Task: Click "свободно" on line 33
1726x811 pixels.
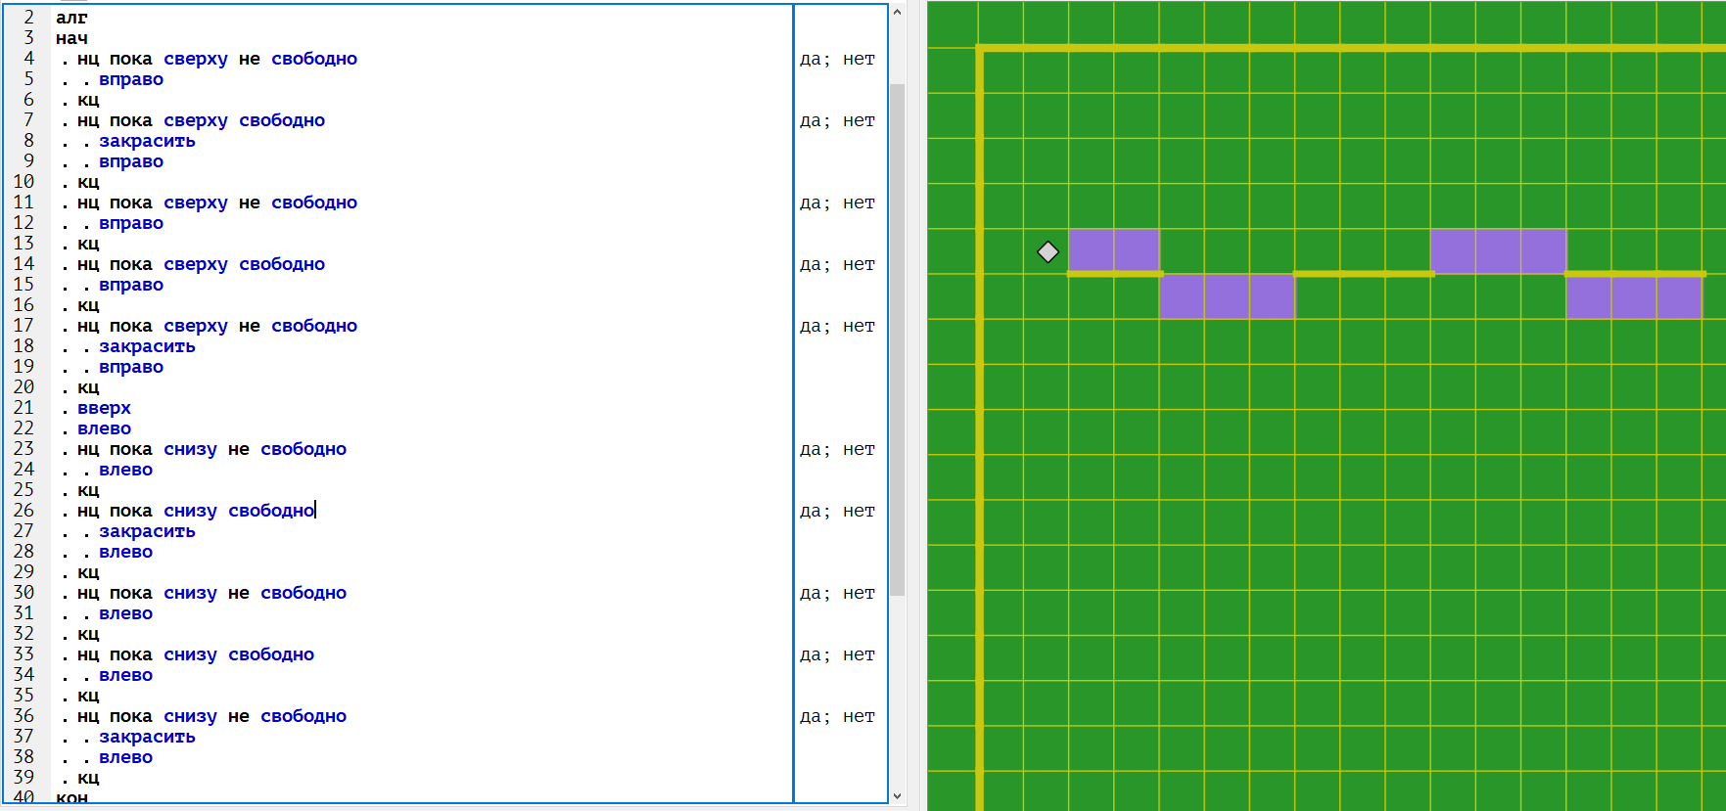Action: tap(271, 654)
